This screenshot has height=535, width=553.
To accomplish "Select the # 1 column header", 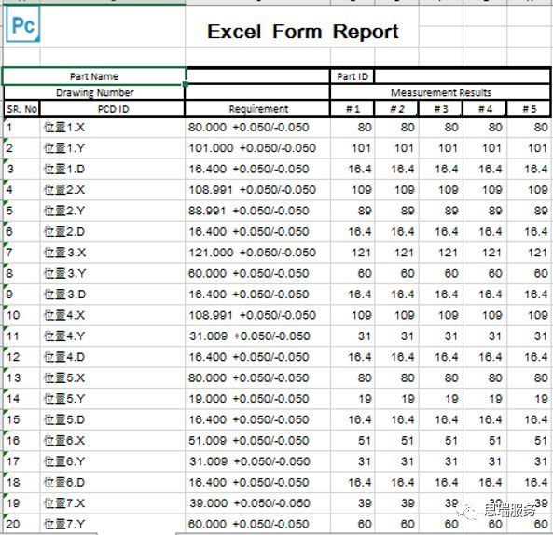I will pos(352,108).
